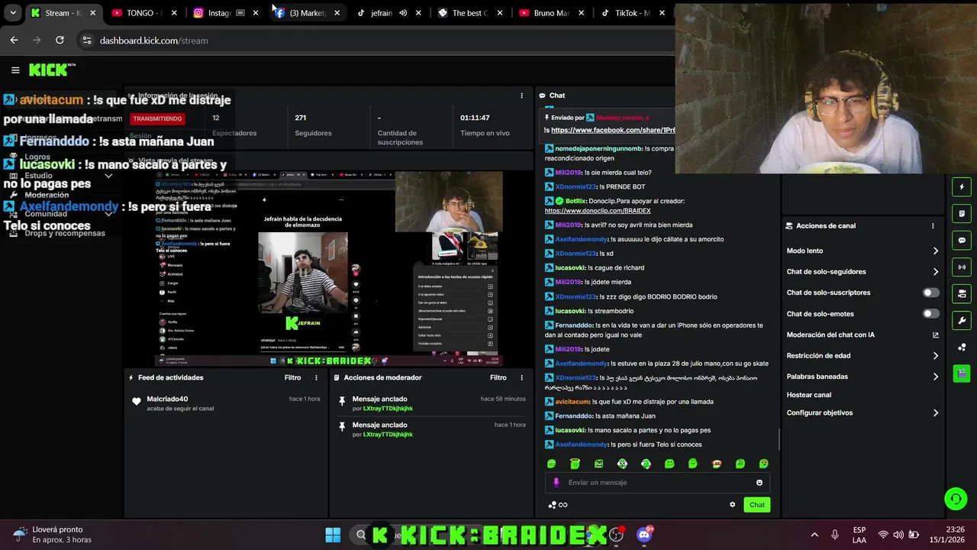
Task: Select the green clapperboard sidebar icon
Action: click(x=962, y=374)
